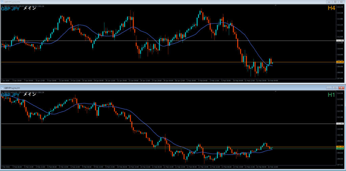Viewport: 346px width, 171px height.
Task: Click the H1 chart window's title bar icon
Action: (x=2, y=88)
